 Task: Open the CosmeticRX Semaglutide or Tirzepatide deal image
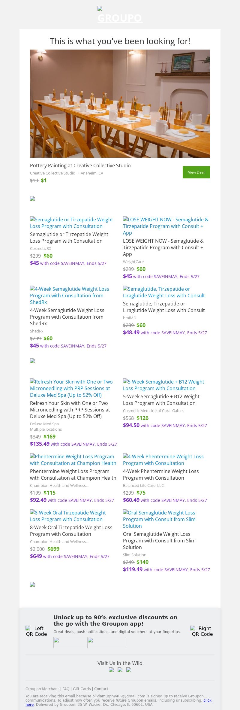[x=71, y=223]
